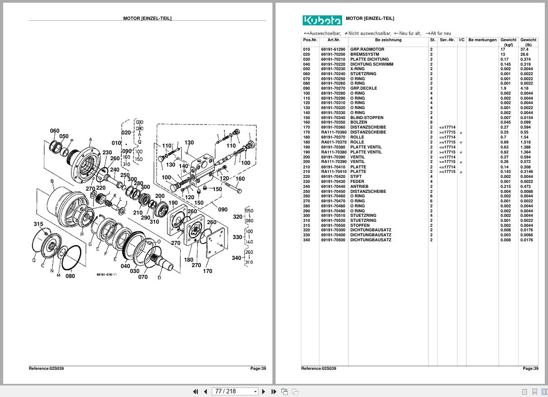Click DICHTUNG SCHWIMM in parts list
Image resolution: width=548 pixels, height=397 pixels.
pyautogui.click(x=372, y=64)
